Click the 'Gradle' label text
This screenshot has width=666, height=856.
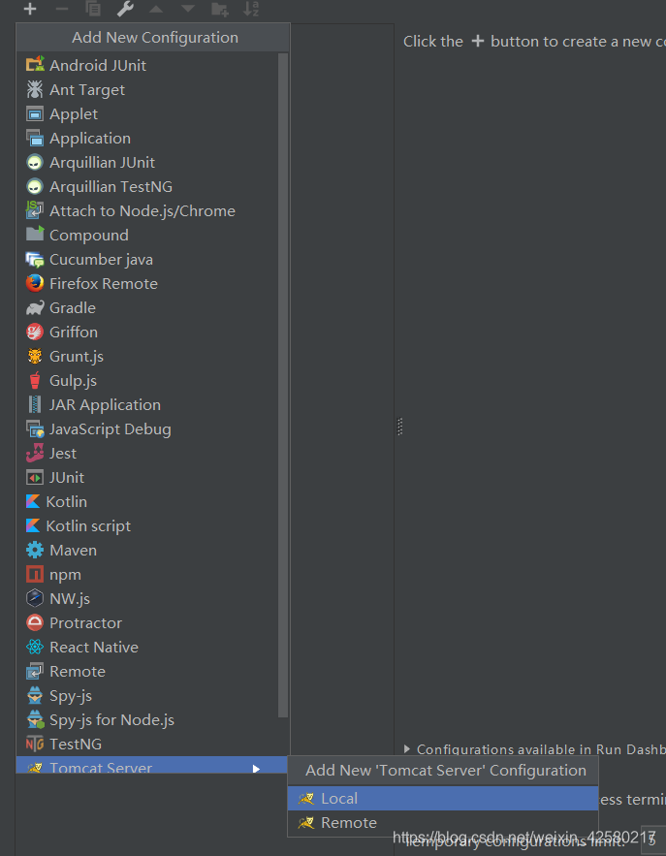(x=73, y=308)
